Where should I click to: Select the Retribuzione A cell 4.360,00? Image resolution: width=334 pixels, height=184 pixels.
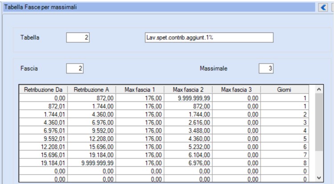point(91,114)
